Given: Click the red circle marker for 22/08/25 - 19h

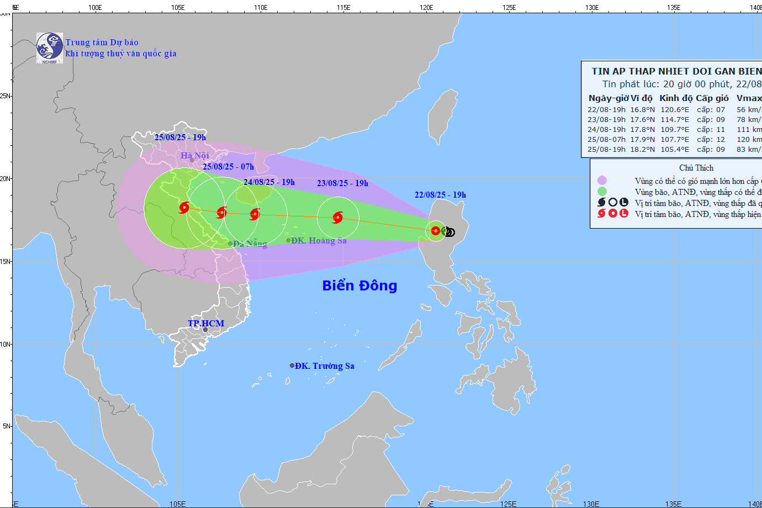Looking at the screenshot, I should pyautogui.click(x=435, y=231).
